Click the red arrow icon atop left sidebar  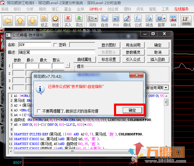[2, 30]
